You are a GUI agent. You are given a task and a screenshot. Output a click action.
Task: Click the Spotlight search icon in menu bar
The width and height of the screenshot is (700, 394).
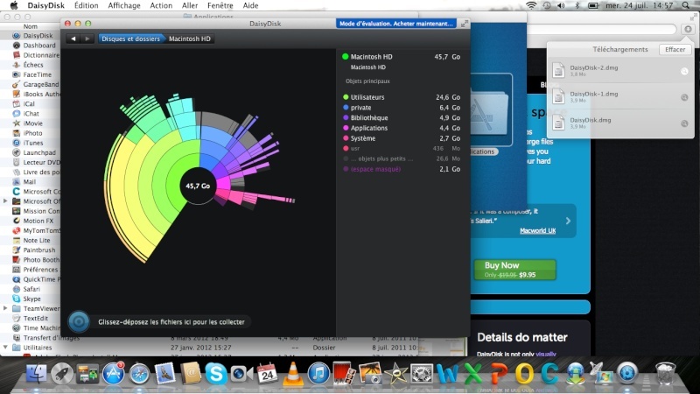click(x=688, y=5)
